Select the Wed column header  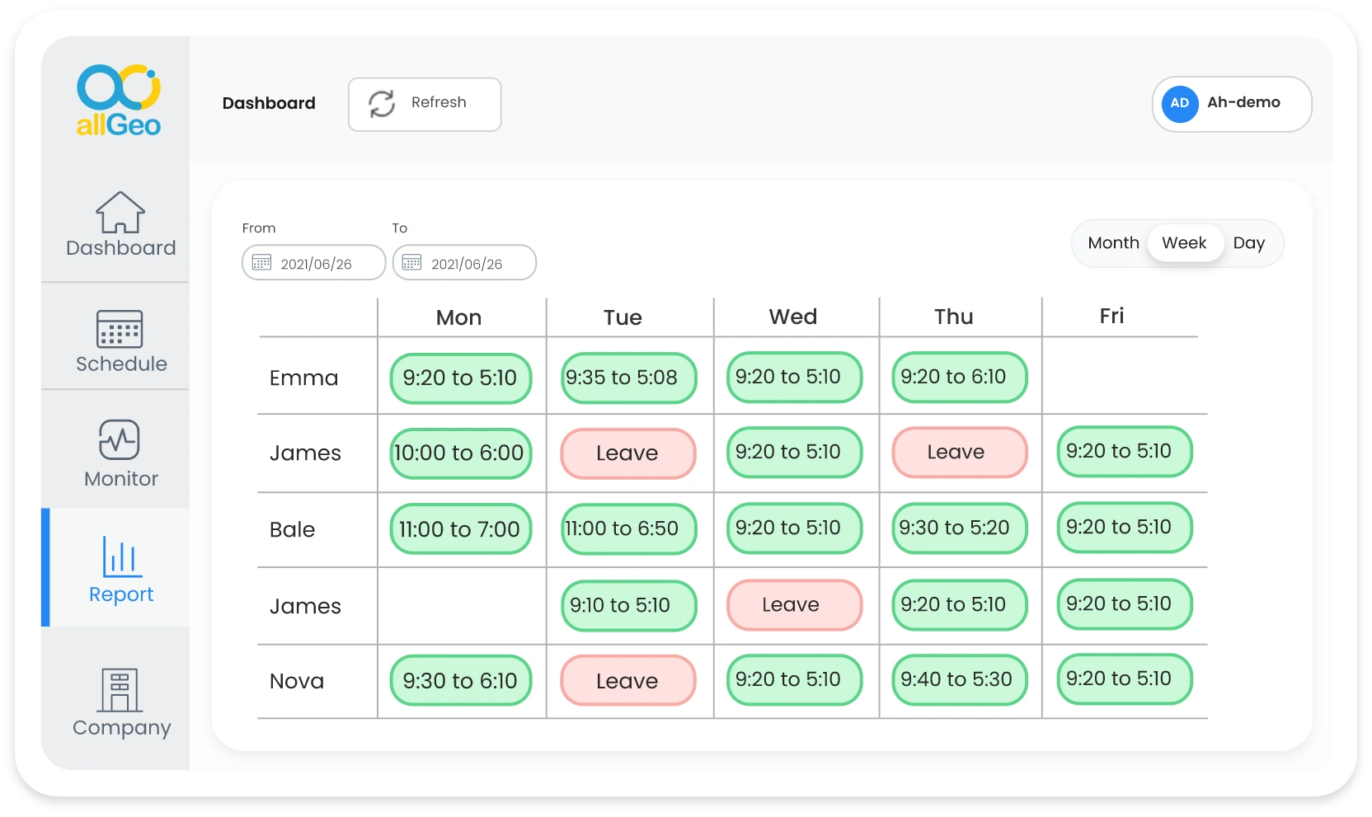pos(793,317)
